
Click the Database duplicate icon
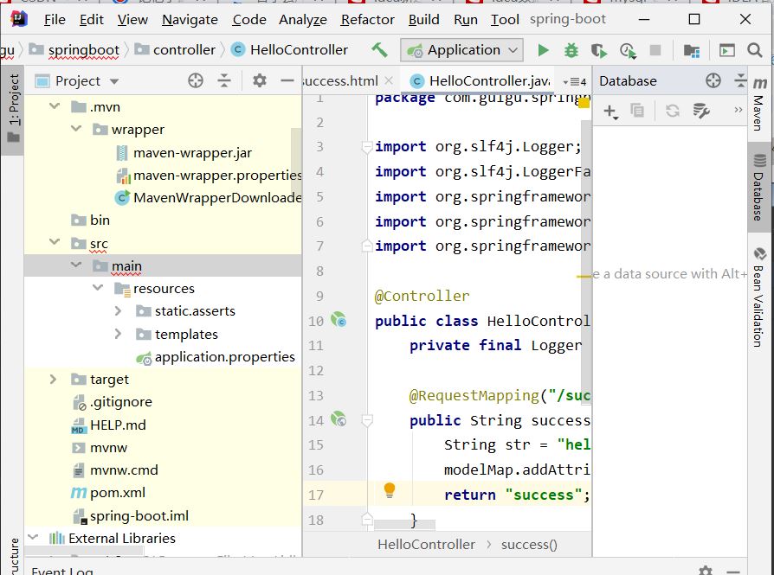tap(637, 111)
